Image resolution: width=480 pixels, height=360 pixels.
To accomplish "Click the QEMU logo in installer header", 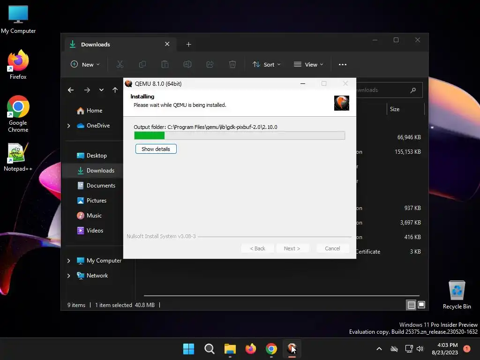I will (x=342, y=103).
